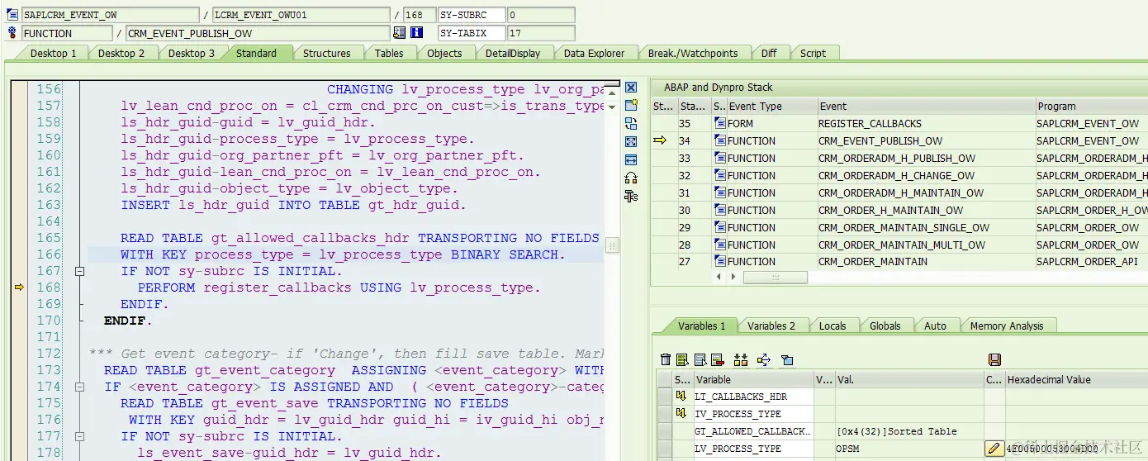Click the navigate-to-source icon after CRM_EVENT_PUBLISH_OW
Viewport: 1148px width, 461px height.
400,33
